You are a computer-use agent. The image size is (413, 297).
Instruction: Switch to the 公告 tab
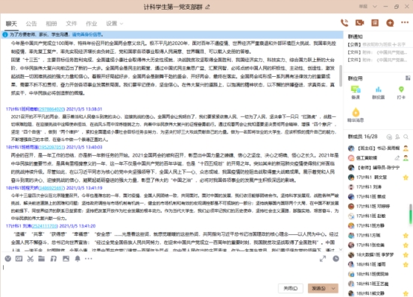coord(31,24)
